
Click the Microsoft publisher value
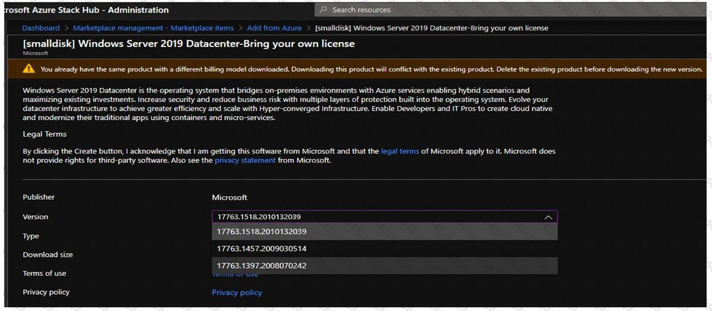(x=229, y=197)
